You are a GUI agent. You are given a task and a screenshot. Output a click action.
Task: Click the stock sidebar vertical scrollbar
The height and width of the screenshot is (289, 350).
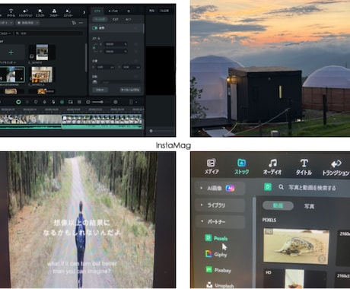coord(254,242)
